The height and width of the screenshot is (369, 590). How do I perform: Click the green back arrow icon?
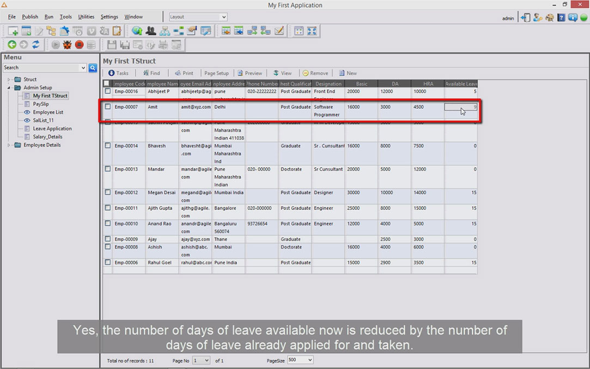pyautogui.click(x=12, y=45)
